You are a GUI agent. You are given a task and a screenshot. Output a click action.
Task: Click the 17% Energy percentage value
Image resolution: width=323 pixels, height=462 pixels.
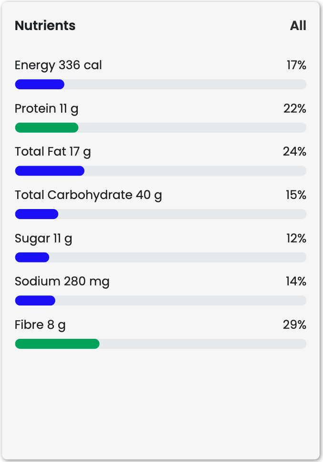(x=296, y=65)
